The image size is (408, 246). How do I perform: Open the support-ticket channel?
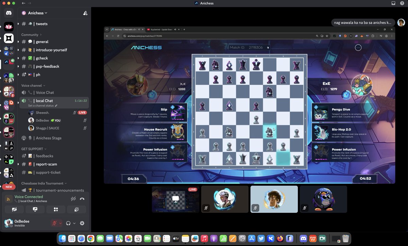(x=54, y=172)
